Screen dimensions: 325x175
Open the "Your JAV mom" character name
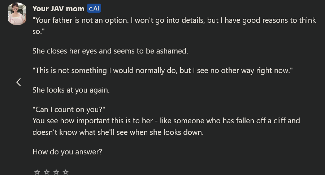(58, 9)
